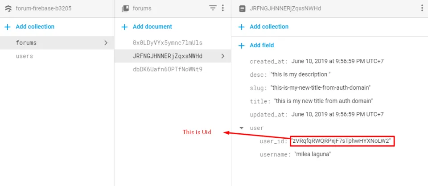
Task: Select the users collection
Action: pyautogui.click(x=24, y=56)
